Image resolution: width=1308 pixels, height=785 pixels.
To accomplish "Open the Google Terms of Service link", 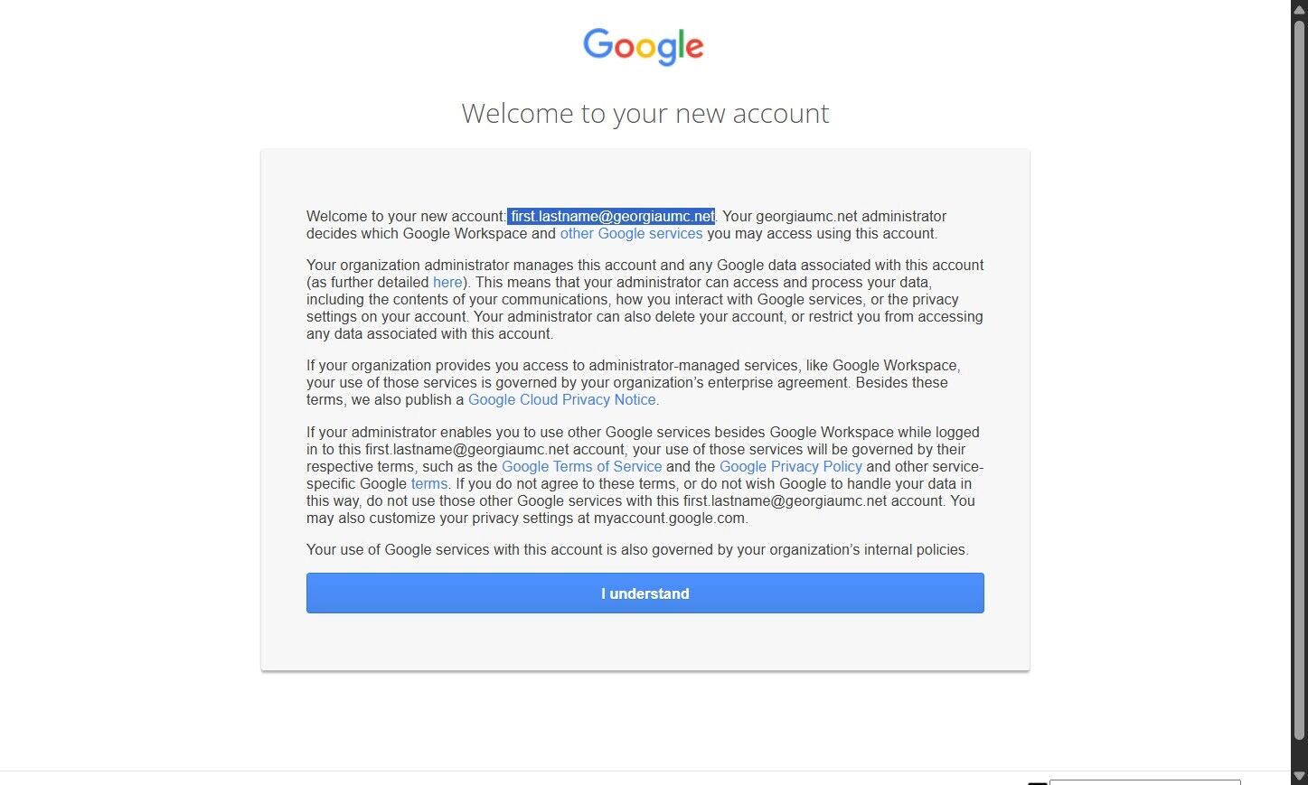I will 581,467.
